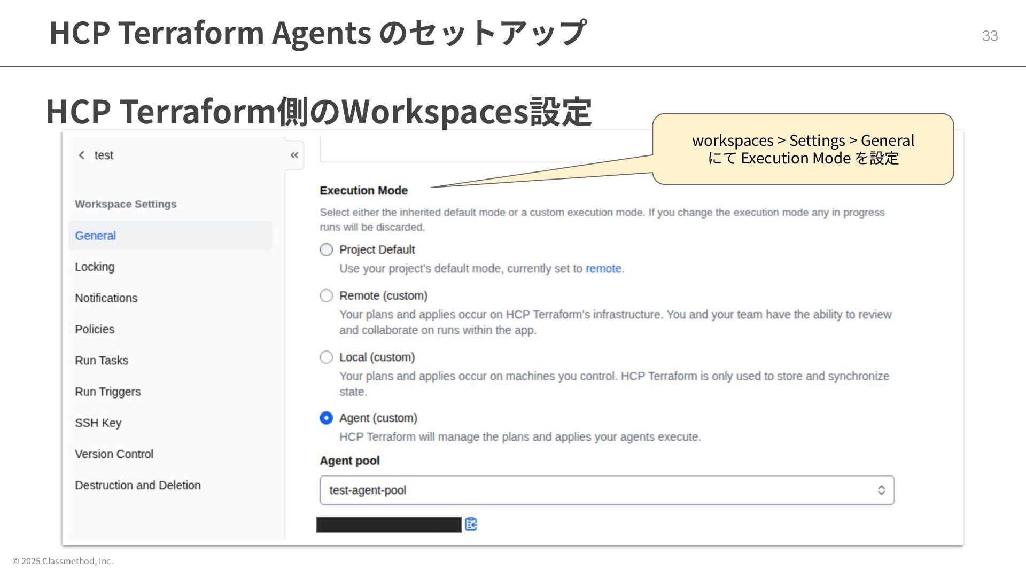Click the copy icon beside the redacted ID

(471, 524)
